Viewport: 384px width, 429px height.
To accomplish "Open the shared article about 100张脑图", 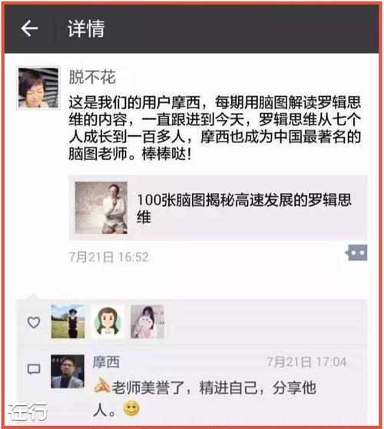I will 218,208.
